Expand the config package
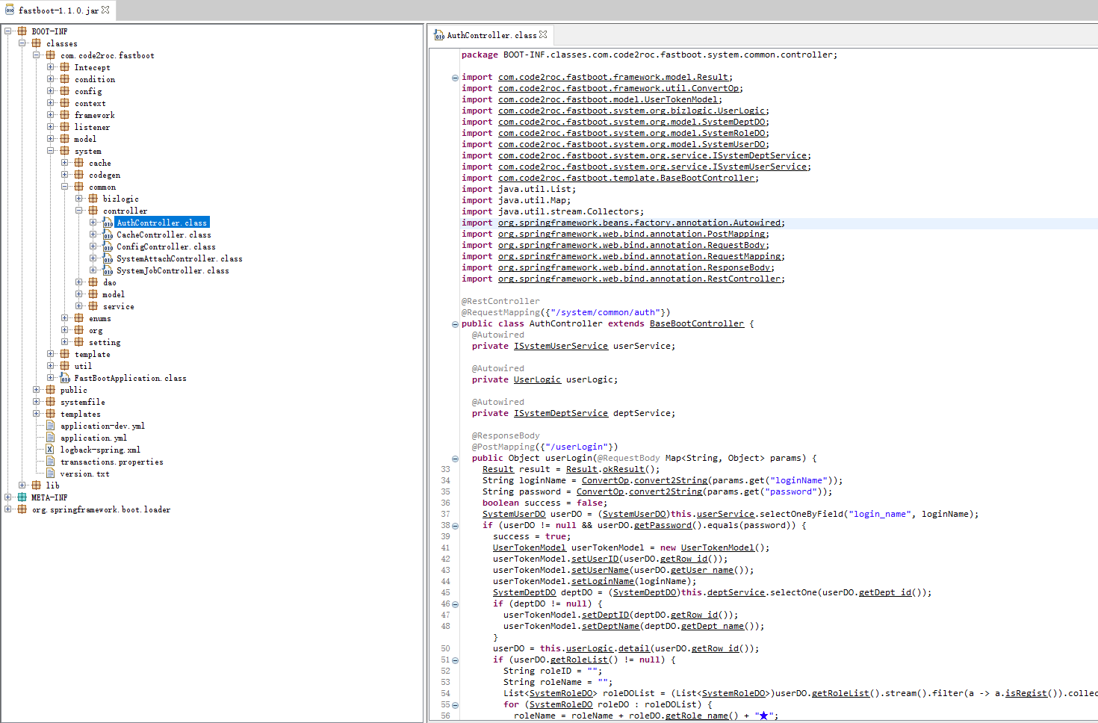The height and width of the screenshot is (723, 1098). 51,91
